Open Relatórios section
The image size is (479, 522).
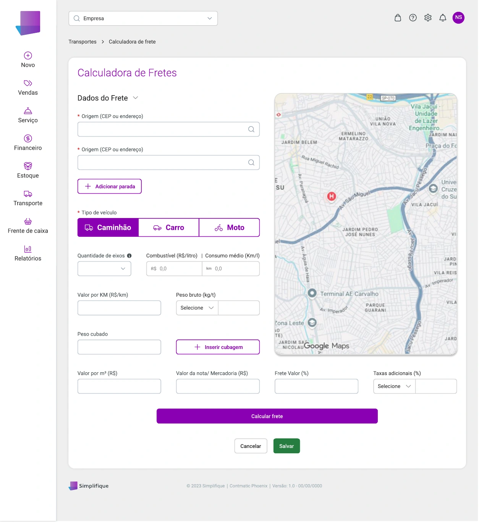(x=28, y=254)
